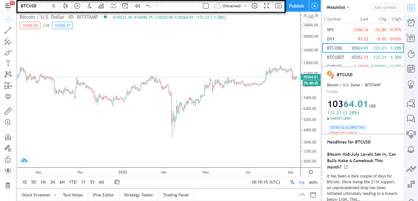Viewport: 418px width, 201px height.
Task: Add a compare symbol with plus icon
Action: pos(77,6)
